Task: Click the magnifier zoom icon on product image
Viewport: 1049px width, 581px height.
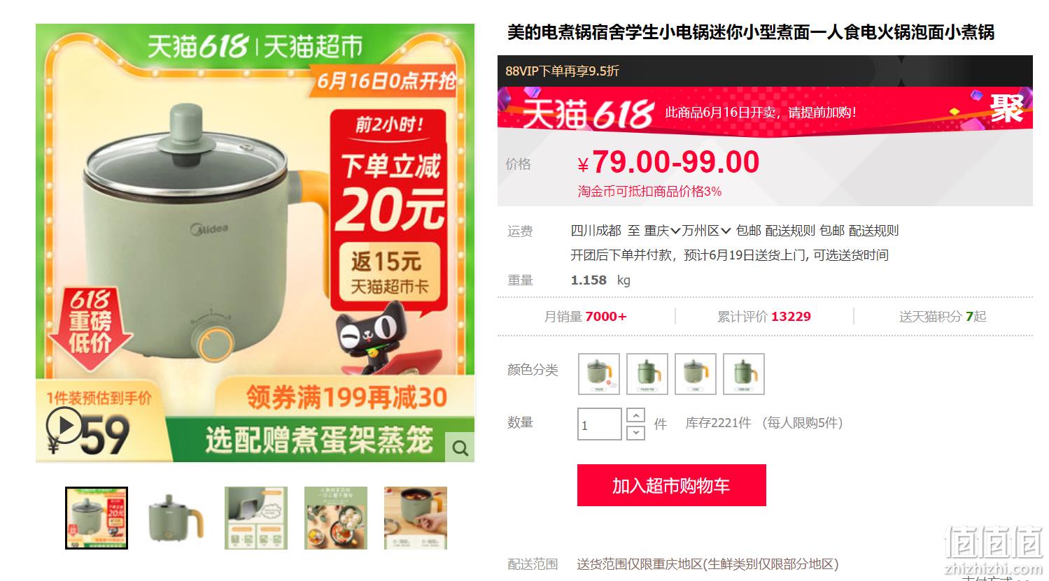Action: coord(460,448)
